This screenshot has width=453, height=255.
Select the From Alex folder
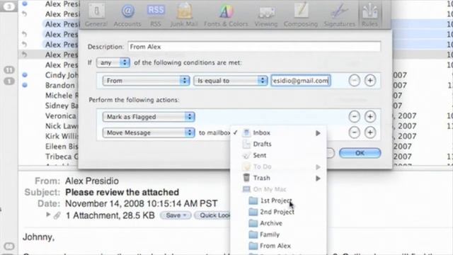[x=278, y=246]
